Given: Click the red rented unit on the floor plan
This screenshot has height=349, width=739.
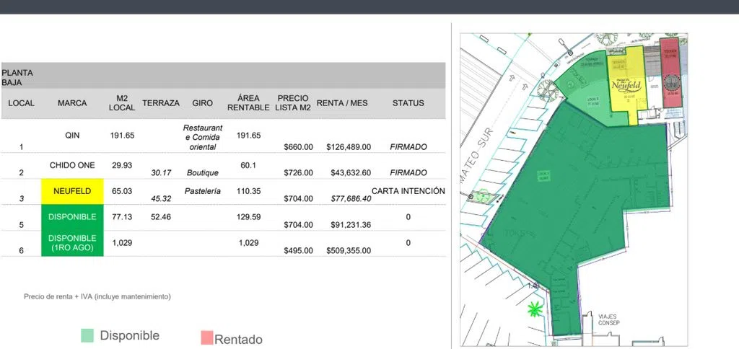Looking at the screenshot, I should click(669, 73).
